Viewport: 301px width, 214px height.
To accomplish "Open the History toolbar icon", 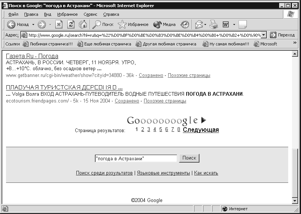I will point(185,24).
